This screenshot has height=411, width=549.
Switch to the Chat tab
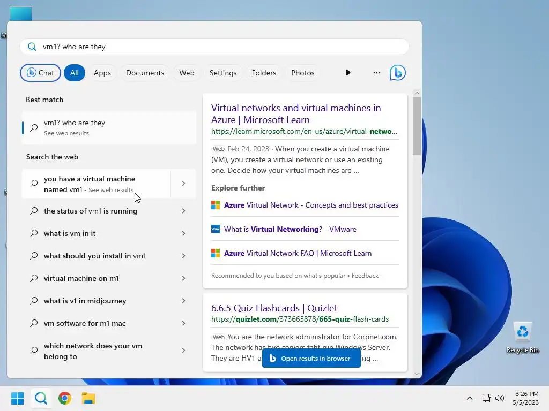(x=40, y=73)
